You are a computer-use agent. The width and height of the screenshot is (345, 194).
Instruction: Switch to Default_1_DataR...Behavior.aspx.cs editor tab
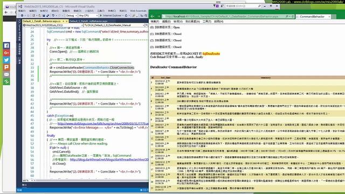[x=42, y=21]
